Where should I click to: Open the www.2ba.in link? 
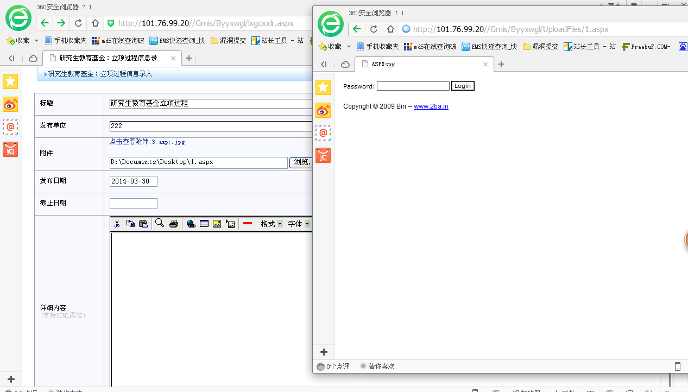click(431, 106)
